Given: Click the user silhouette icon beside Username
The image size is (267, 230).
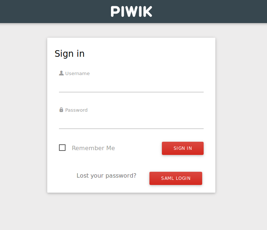Looking at the screenshot, I should coord(61,73).
